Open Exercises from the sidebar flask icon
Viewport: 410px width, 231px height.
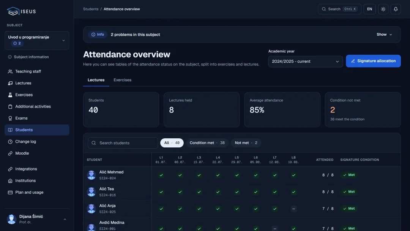[x=10, y=95]
